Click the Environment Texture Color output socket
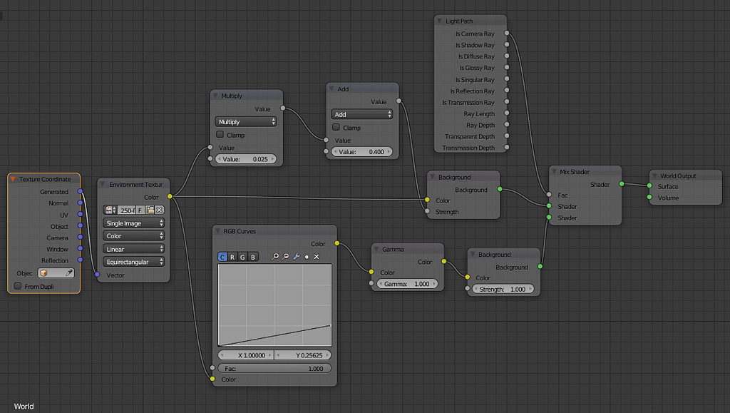Screen dimensions: 730x413 coord(170,196)
